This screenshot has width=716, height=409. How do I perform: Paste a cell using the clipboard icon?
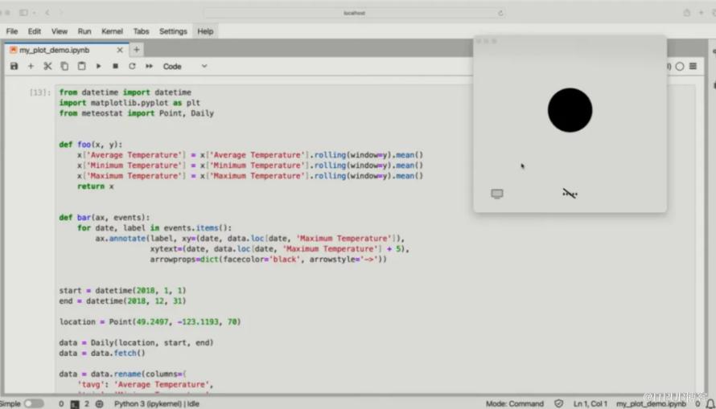coord(81,66)
